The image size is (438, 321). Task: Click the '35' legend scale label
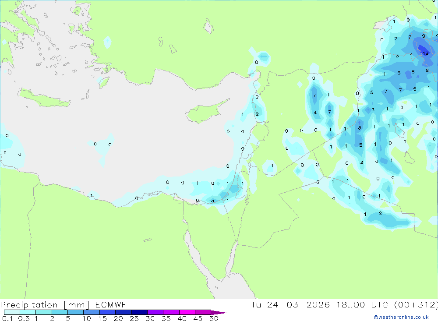pos(166,318)
